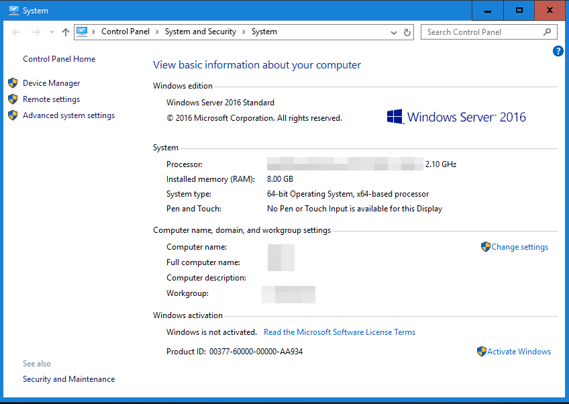The width and height of the screenshot is (569, 404).
Task: Expand the chevron before Control Panel breadcrumb
Action: pos(94,32)
